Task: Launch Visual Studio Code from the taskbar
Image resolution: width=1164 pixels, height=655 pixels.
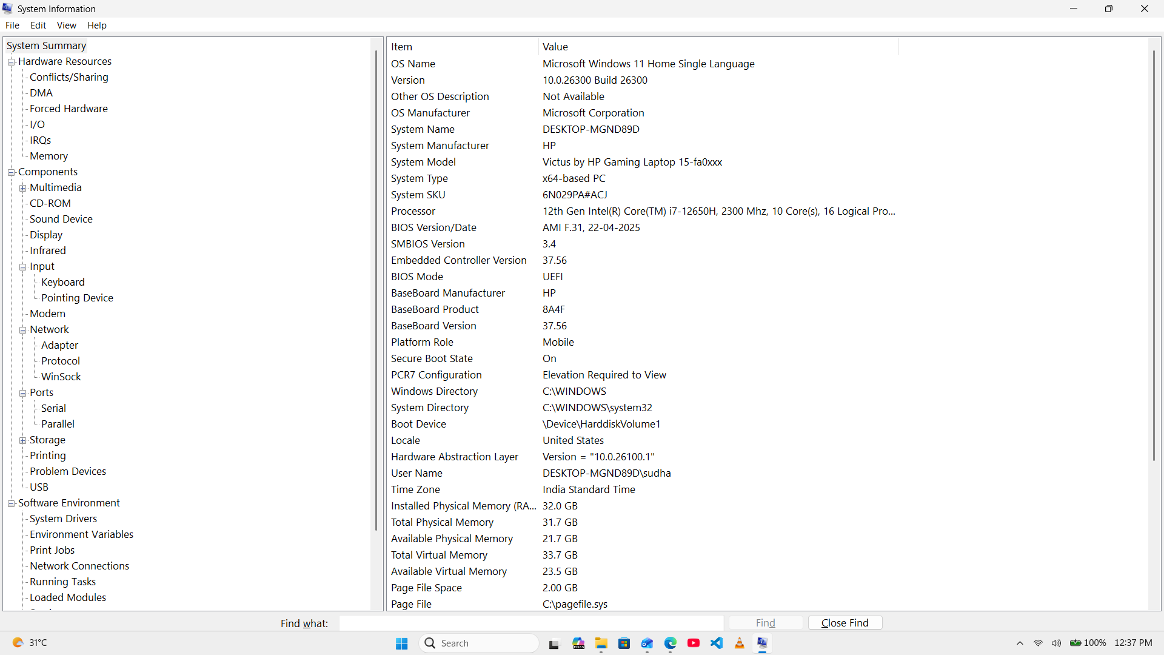Action: click(x=717, y=643)
